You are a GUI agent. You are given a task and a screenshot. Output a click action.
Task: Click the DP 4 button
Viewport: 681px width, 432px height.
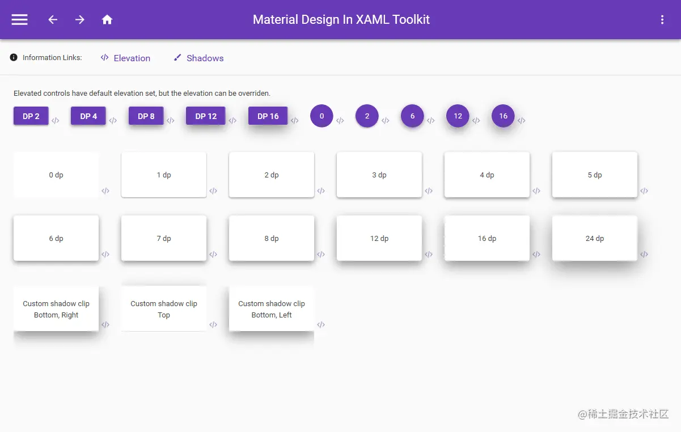click(88, 116)
